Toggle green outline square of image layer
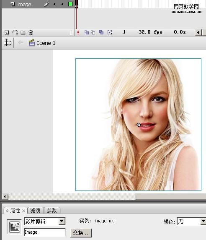 point(70,4)
